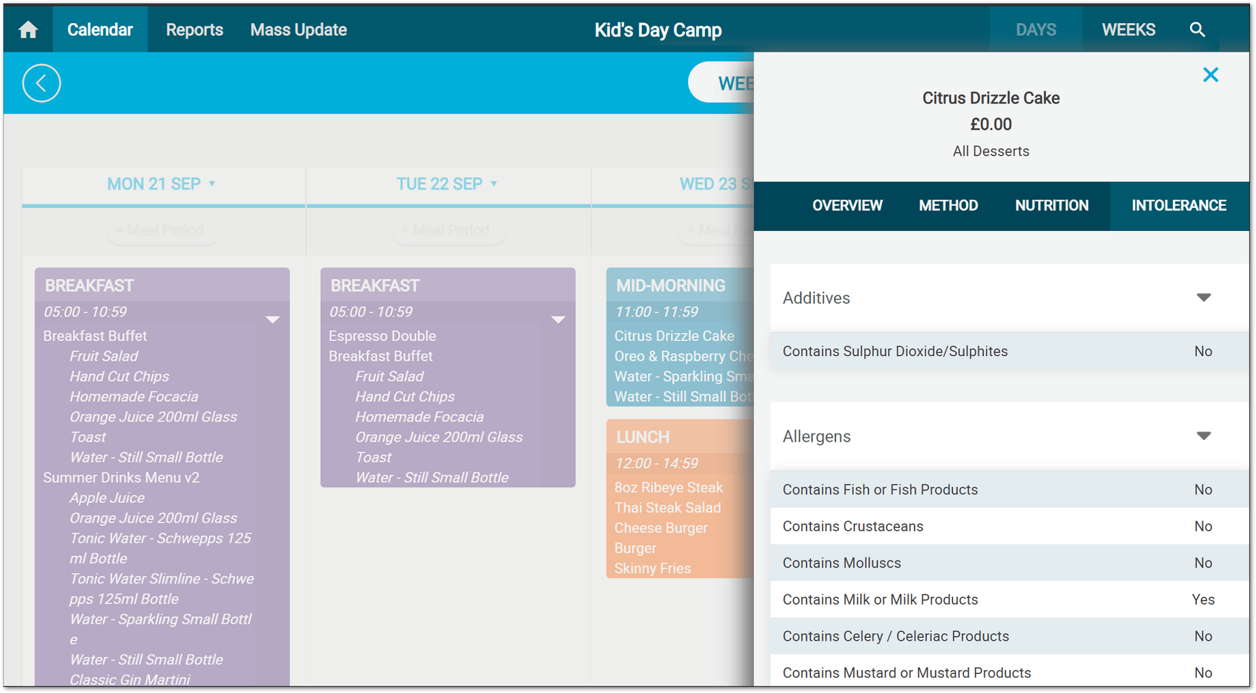
Task: Open Citrus Drizzle Cake in Mid-Morning
Action: (674, 336)
